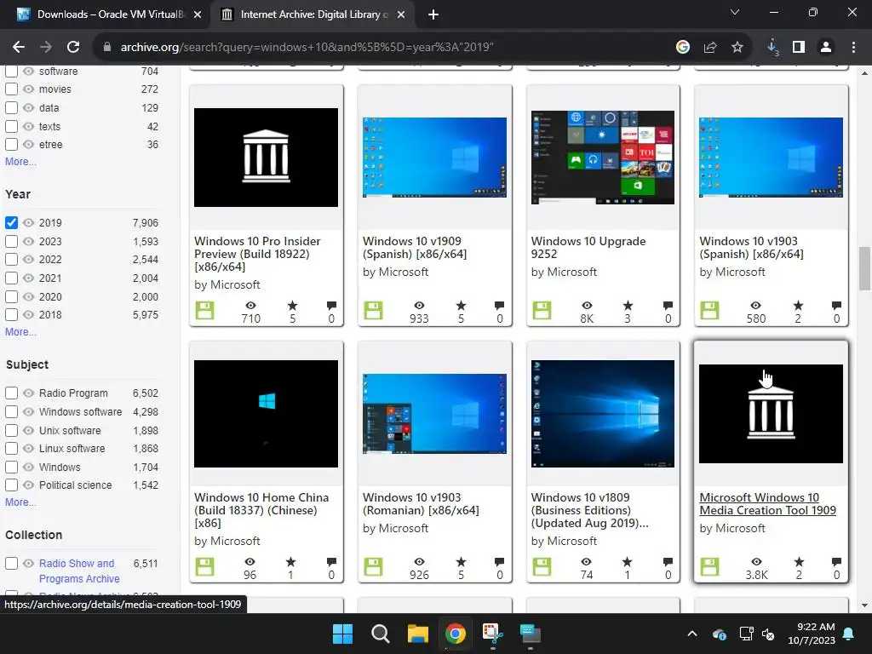872x654 pixels.
Task: Toggle eye icon next to Political science
Action: click(x=28, y=485)
